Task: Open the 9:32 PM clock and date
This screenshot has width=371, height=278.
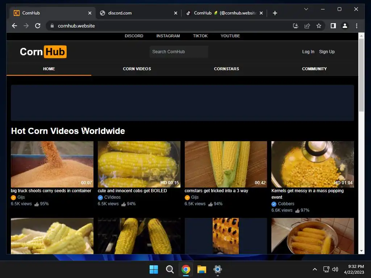Action: (x=354, y=269)
